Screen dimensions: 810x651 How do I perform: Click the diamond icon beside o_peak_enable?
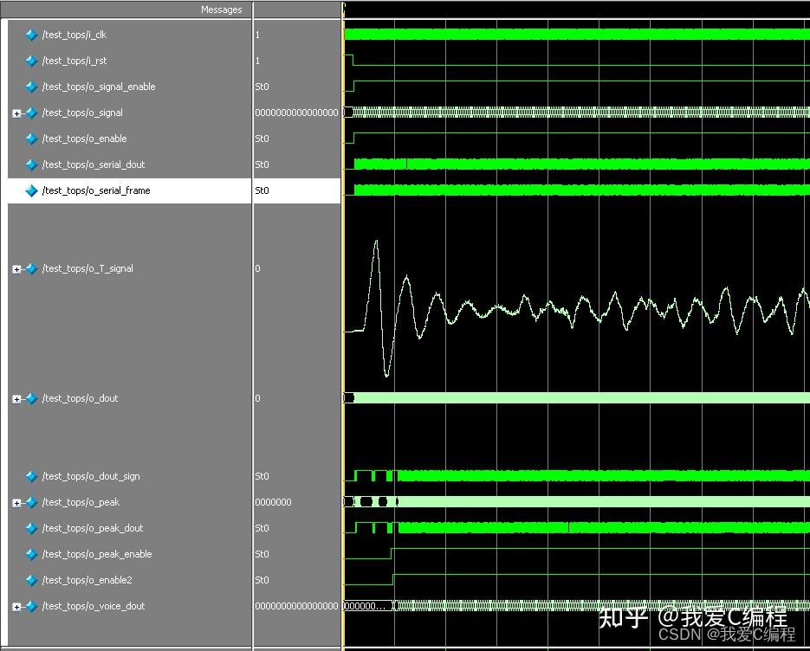pyautogui.click(x=32, y=555)
